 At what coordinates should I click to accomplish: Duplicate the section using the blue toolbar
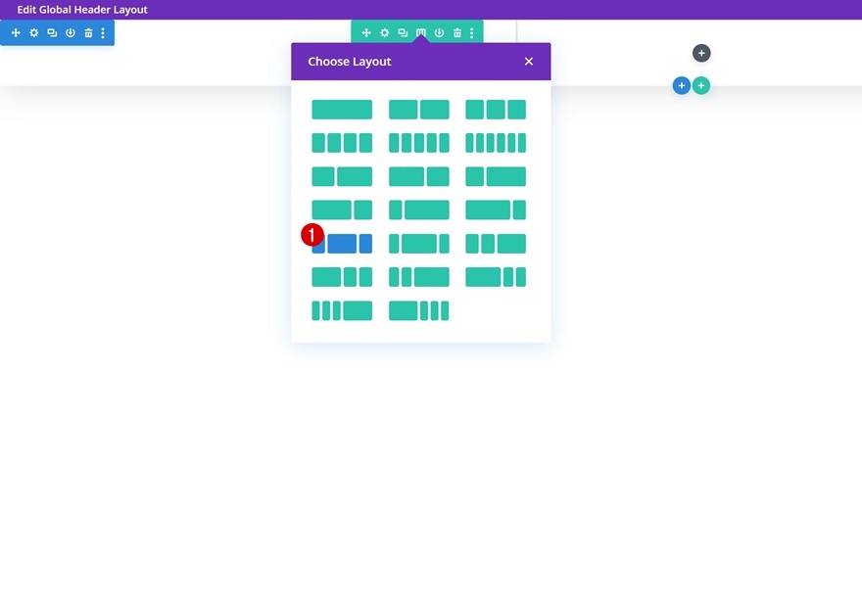coord(52,33)
